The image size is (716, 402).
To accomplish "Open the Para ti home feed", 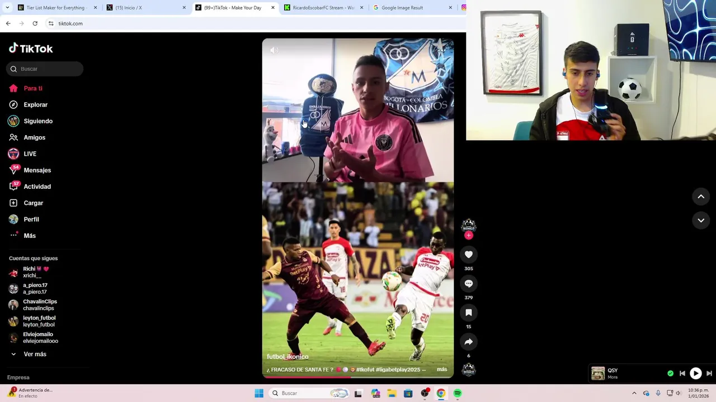I will [26, 88].
